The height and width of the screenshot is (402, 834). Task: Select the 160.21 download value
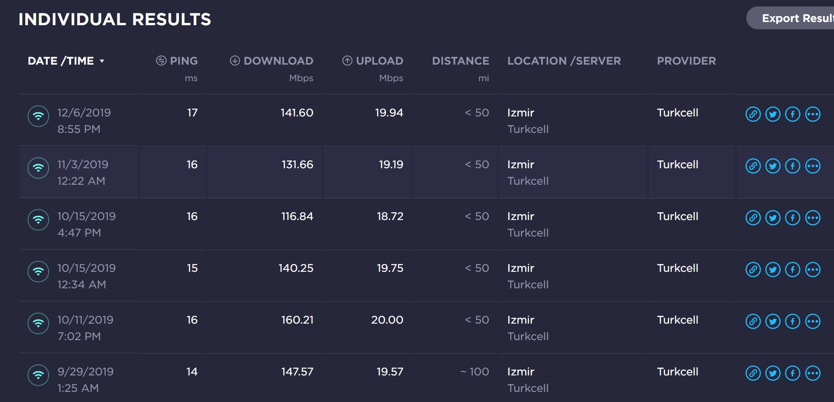pyautogui.click(x=297, y=320)
